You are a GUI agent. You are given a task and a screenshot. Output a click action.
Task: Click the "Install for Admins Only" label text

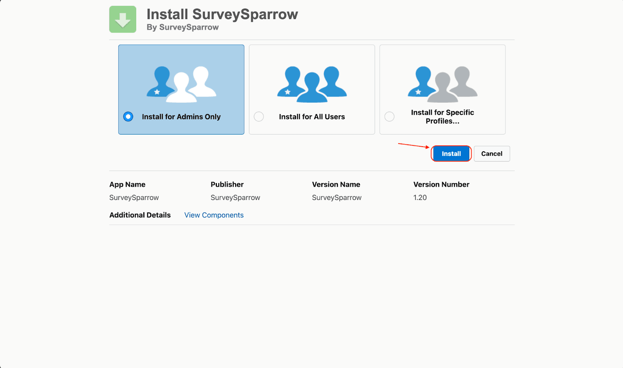click(181, 117)
